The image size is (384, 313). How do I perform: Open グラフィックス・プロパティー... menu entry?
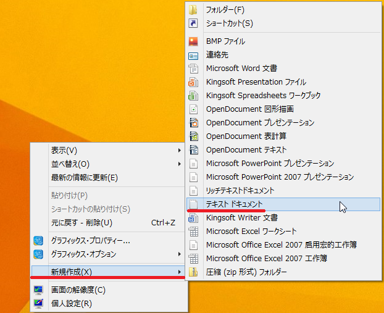tap(90, 241)
